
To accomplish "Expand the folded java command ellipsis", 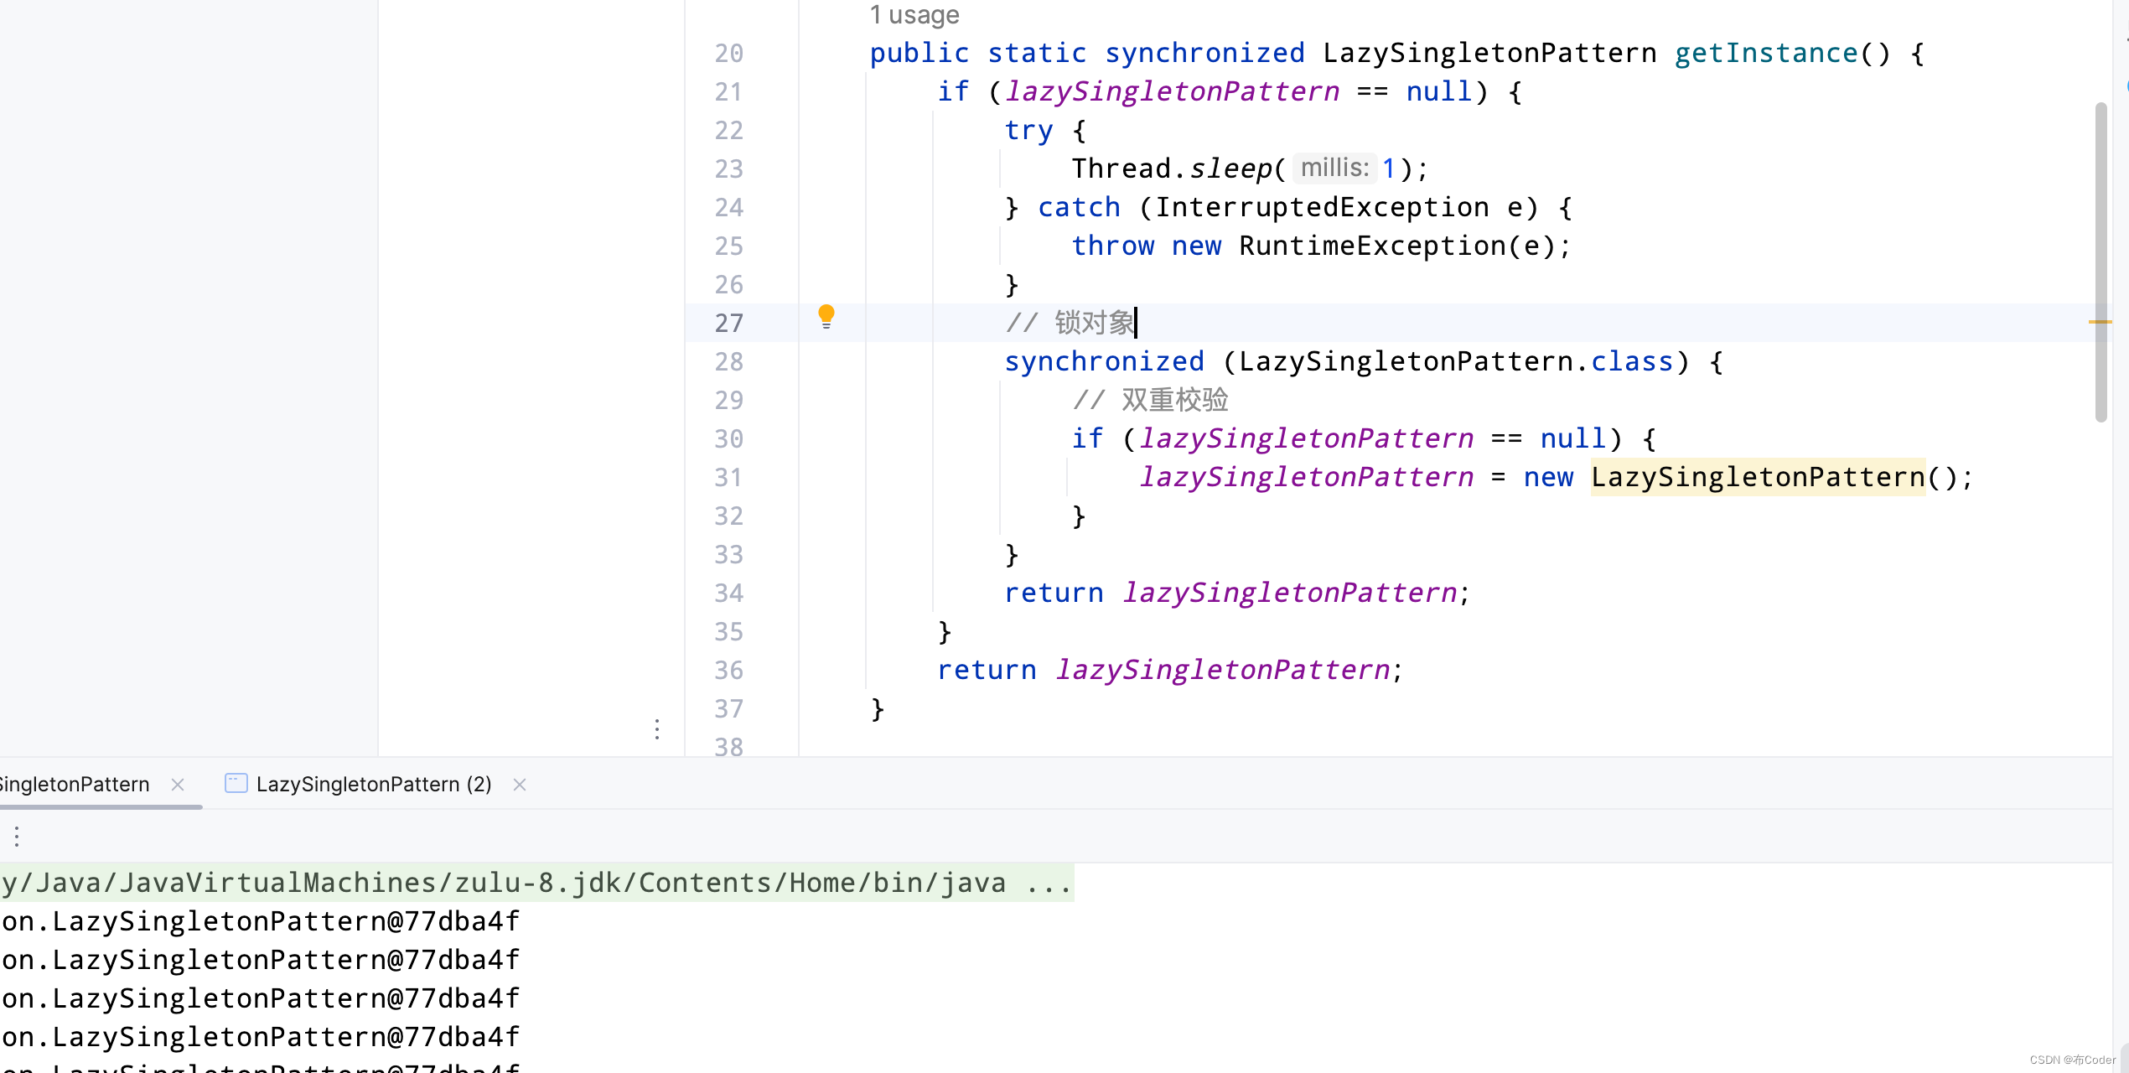I will 1049,883.
